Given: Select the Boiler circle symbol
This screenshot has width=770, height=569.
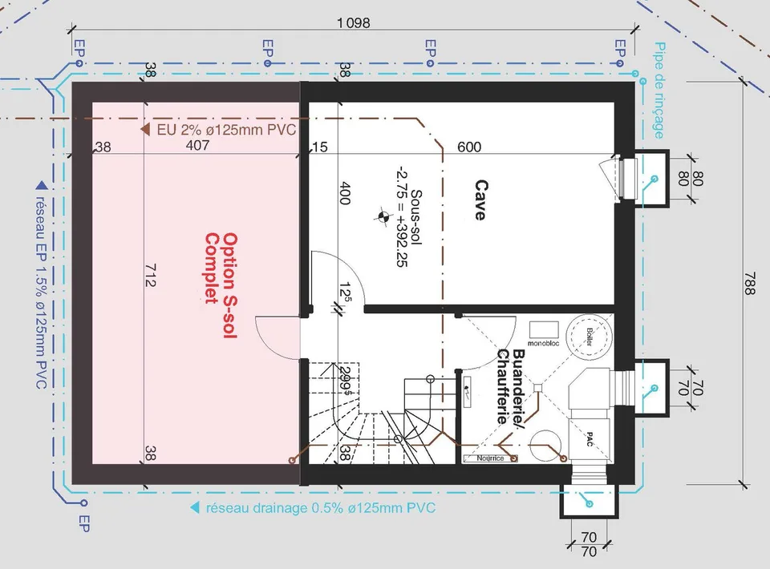Looking at the screenshot, I should 590,337.
